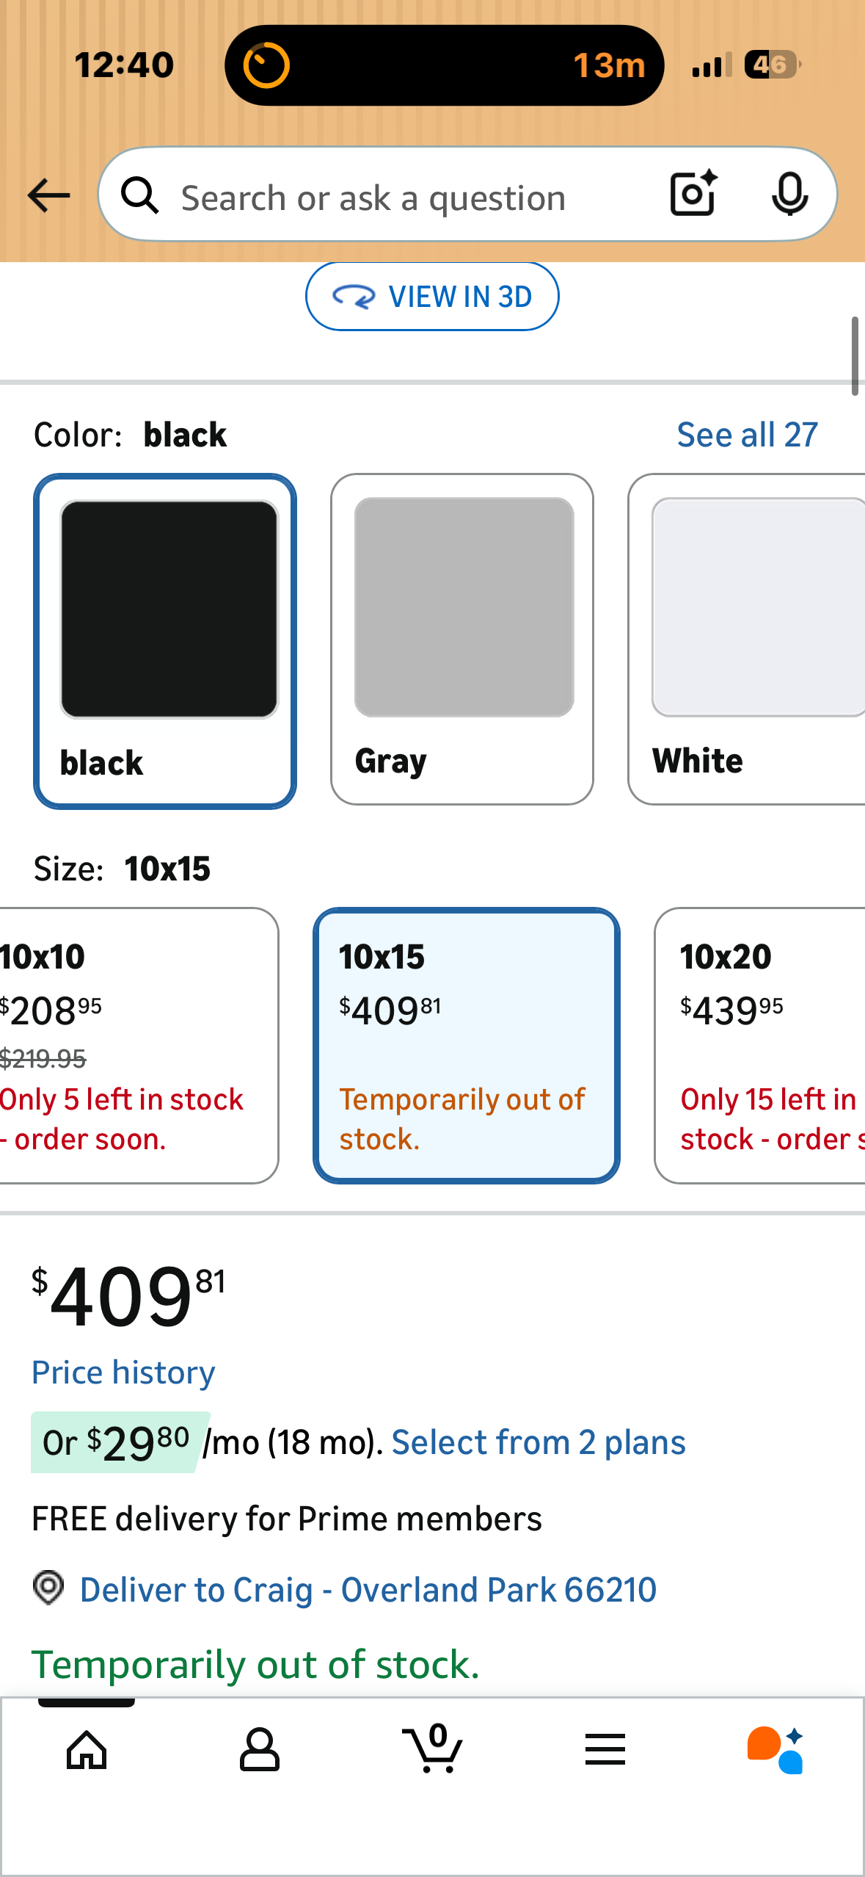This screenshot has width=865, height=1877.
Task: Tap the camera lens search icon
Action: pyautogui.click(x=693, y=195)
